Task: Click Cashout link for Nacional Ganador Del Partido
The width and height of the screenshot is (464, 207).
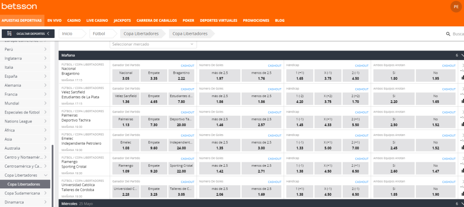Action: (x=188, y=66)
